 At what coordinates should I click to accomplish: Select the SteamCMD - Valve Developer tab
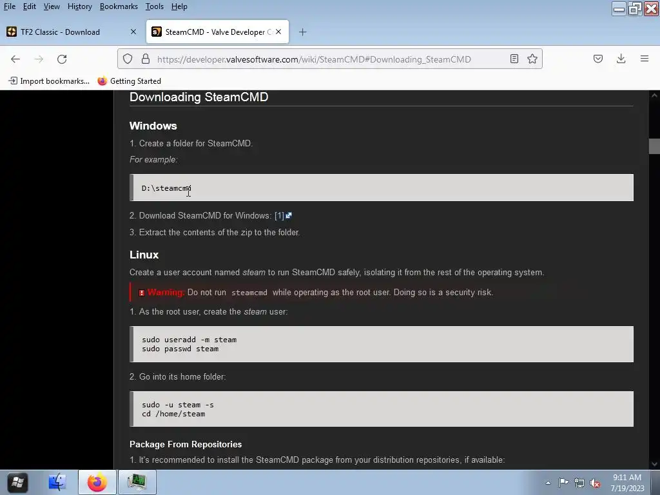pyautogui.click(x=218, y=32)
